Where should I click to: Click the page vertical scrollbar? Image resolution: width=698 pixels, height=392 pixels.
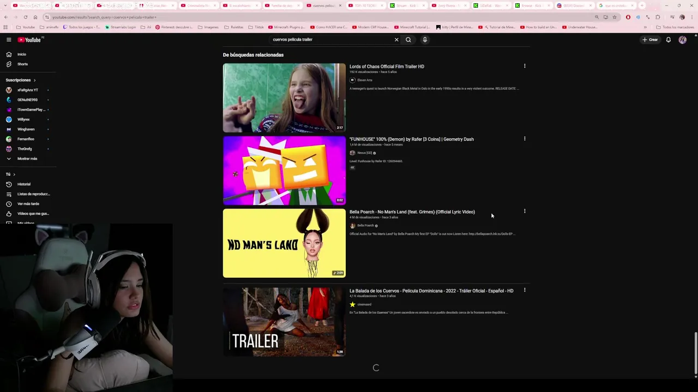click(x=695, y=354)
